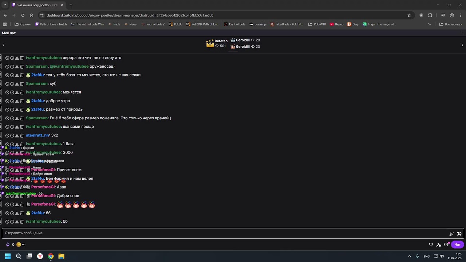Viewport: 466px width, 262px height.
Task: Open chat settings gear icon
Action: point(446,245)
